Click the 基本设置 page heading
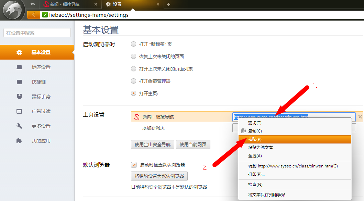Screen dimensions: 364x201 [101, 30]
